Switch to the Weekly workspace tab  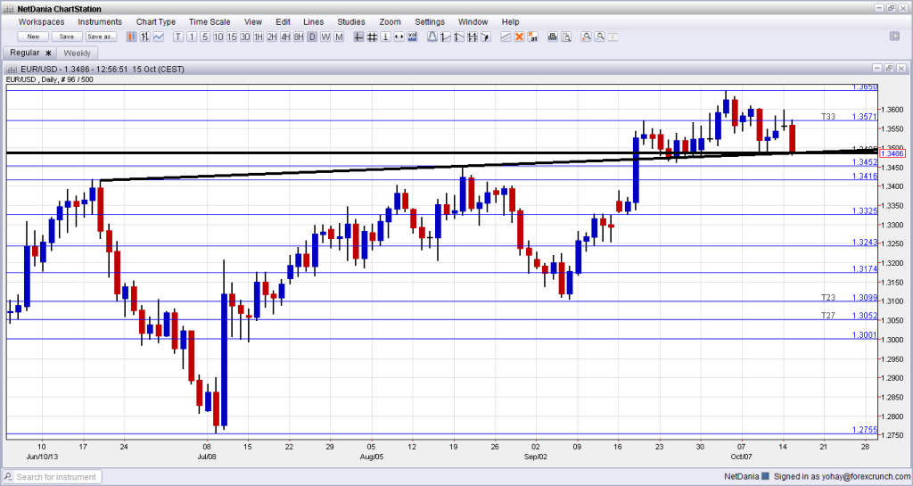point(77,53)
